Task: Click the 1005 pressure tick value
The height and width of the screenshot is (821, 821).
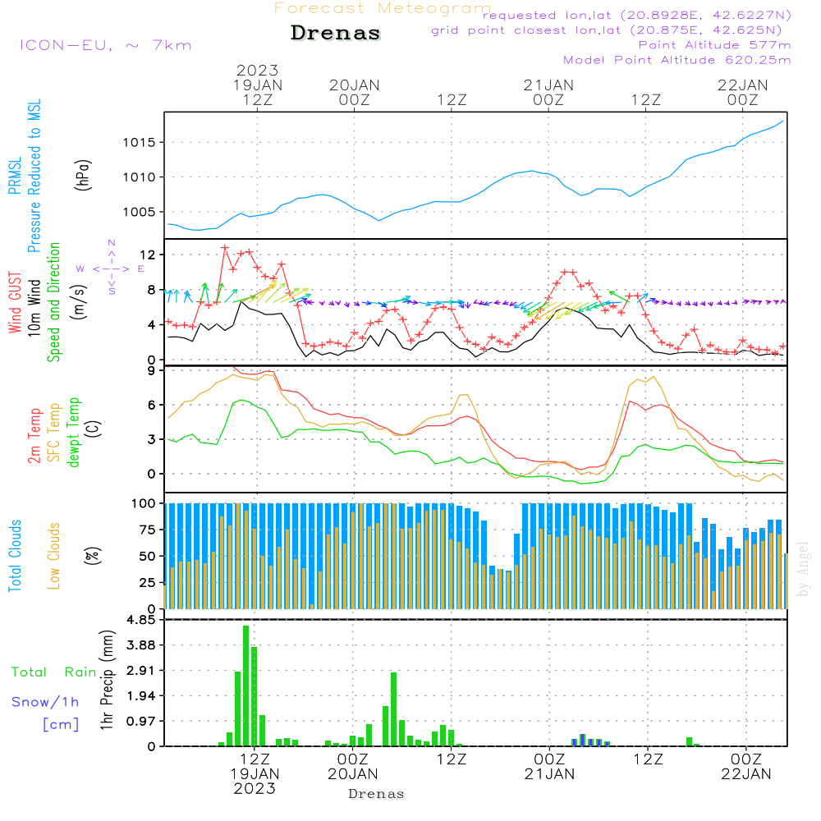Action: coord(139,212)
